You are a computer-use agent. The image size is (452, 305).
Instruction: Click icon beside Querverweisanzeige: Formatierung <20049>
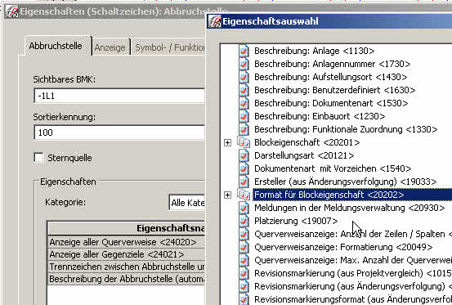244,247
